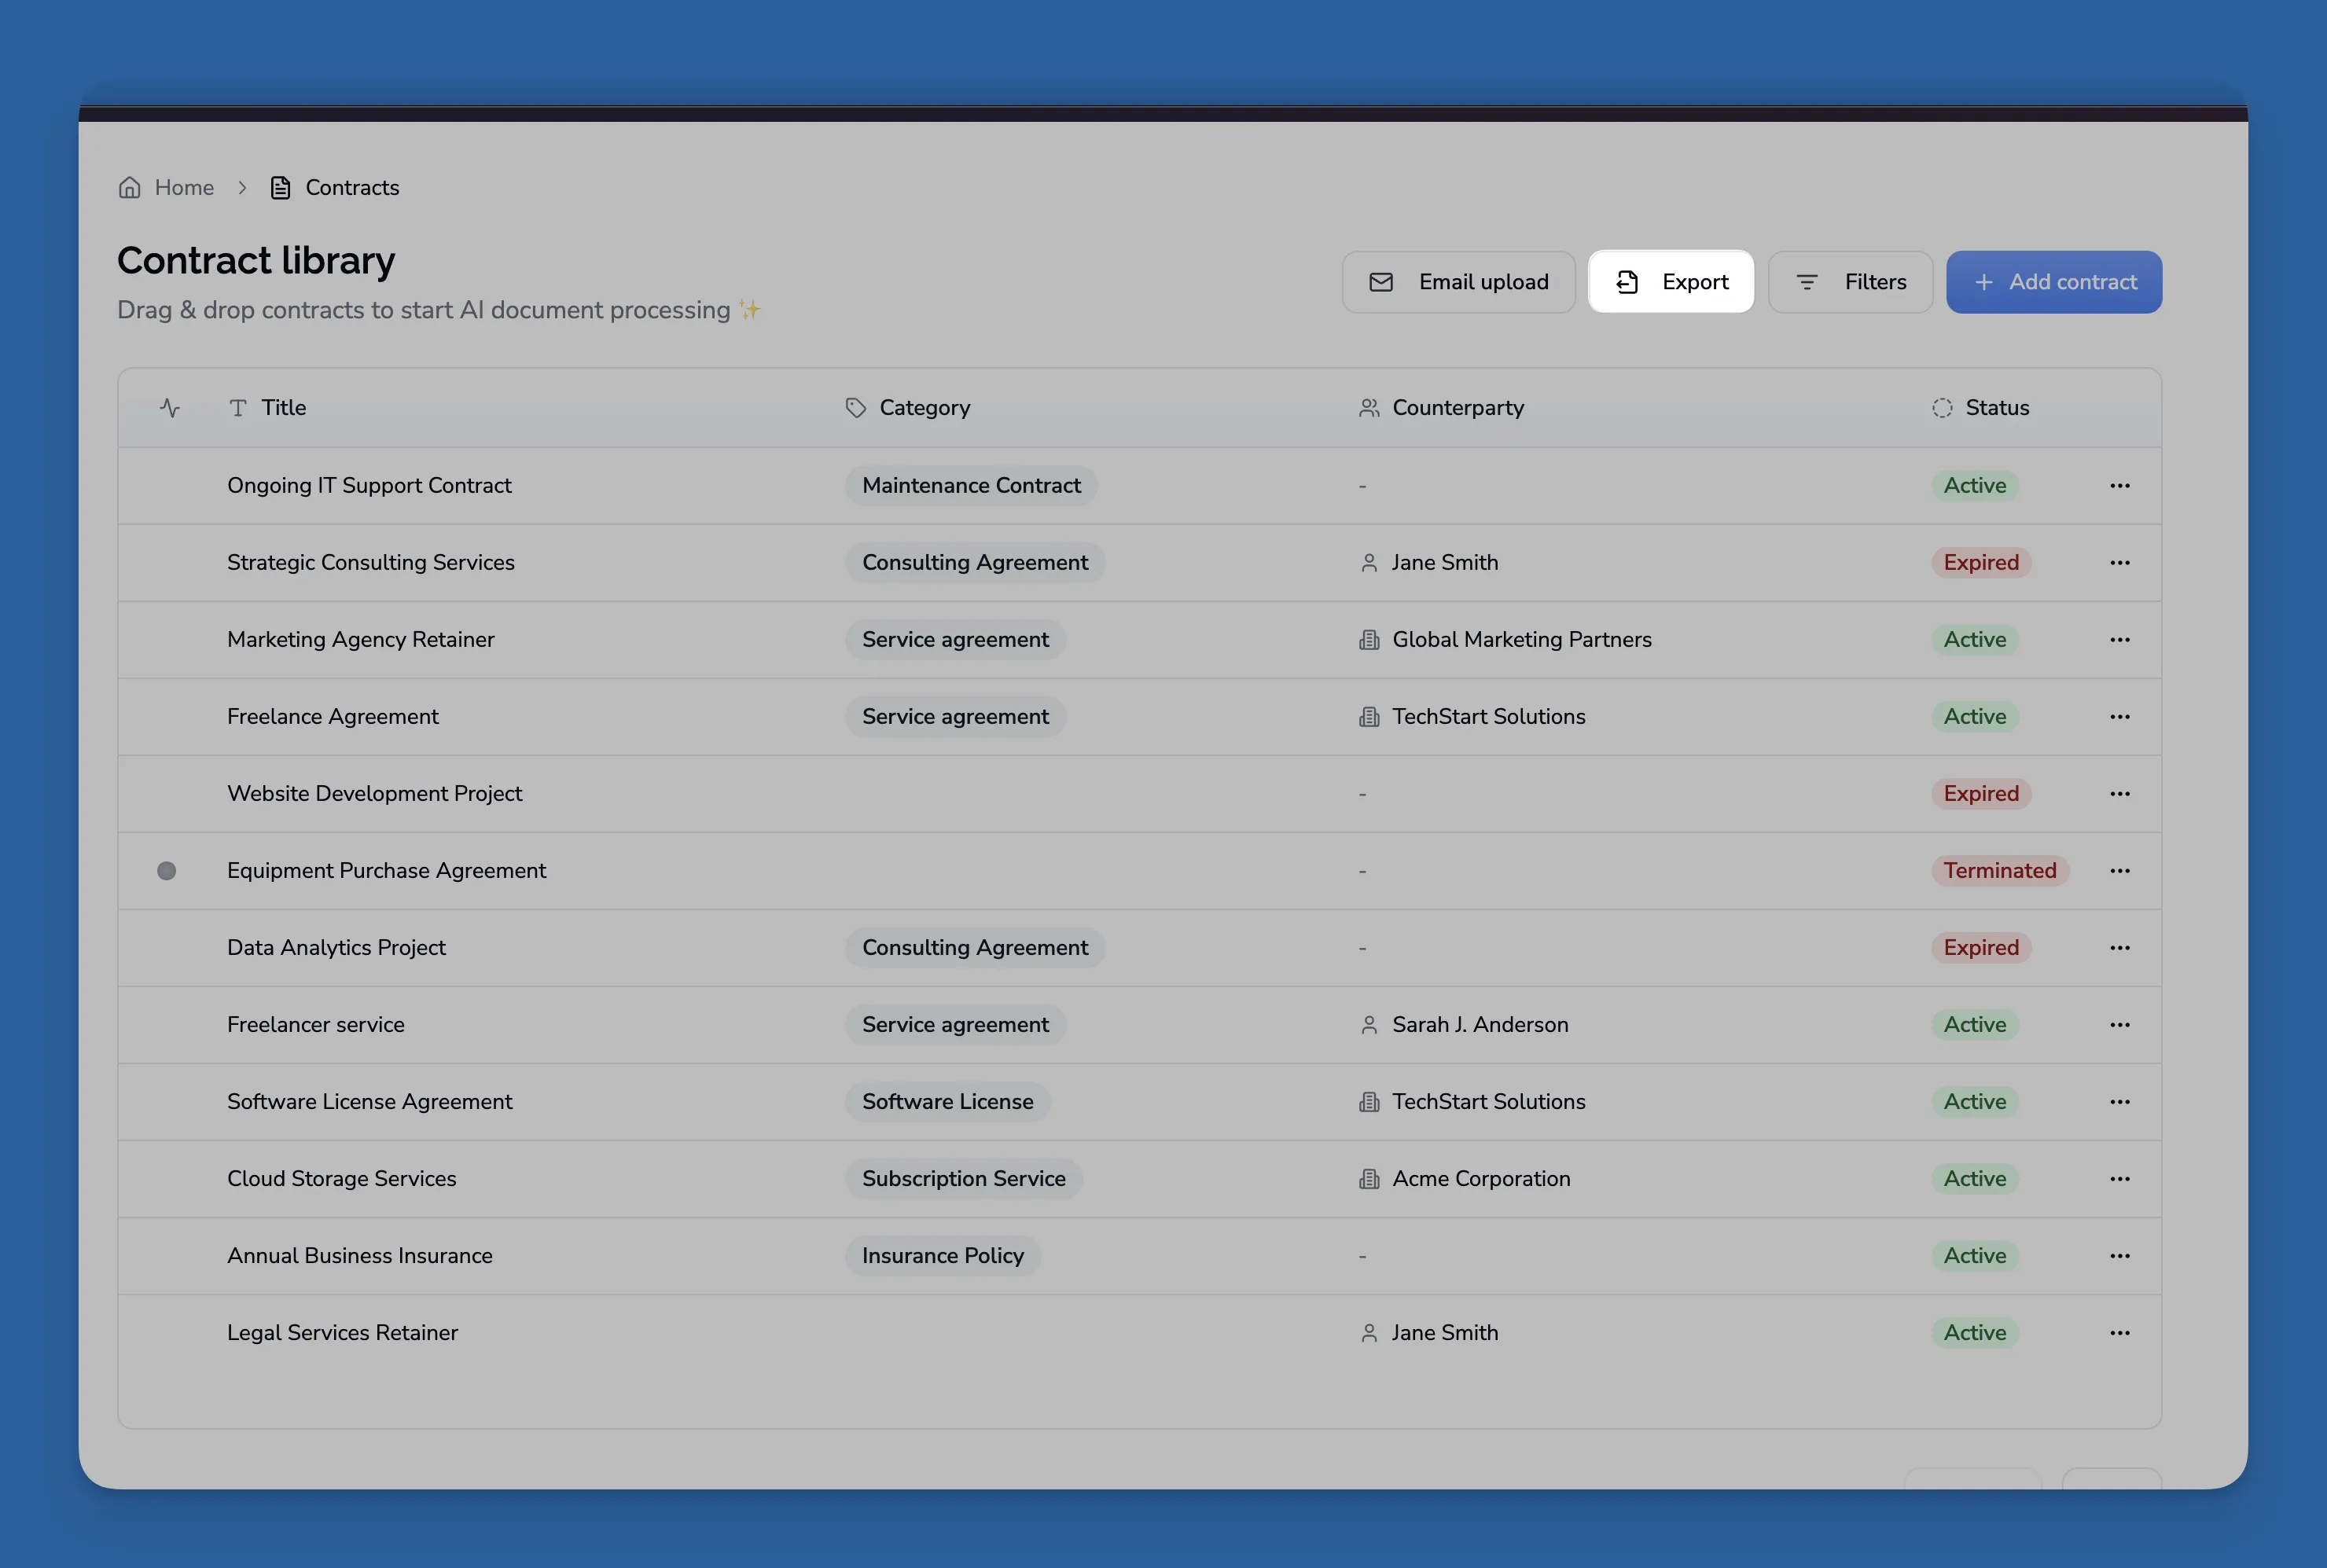Screen dimensions: 2327x1568
Task: Click the building icon next to Acme Corporation
Action: tap(1369, 1178)
